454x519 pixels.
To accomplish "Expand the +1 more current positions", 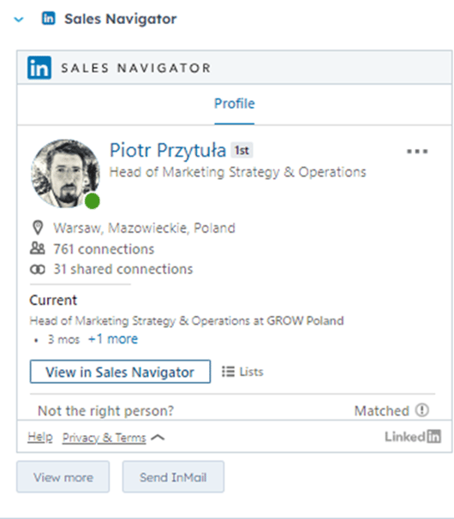I will 113,339.
